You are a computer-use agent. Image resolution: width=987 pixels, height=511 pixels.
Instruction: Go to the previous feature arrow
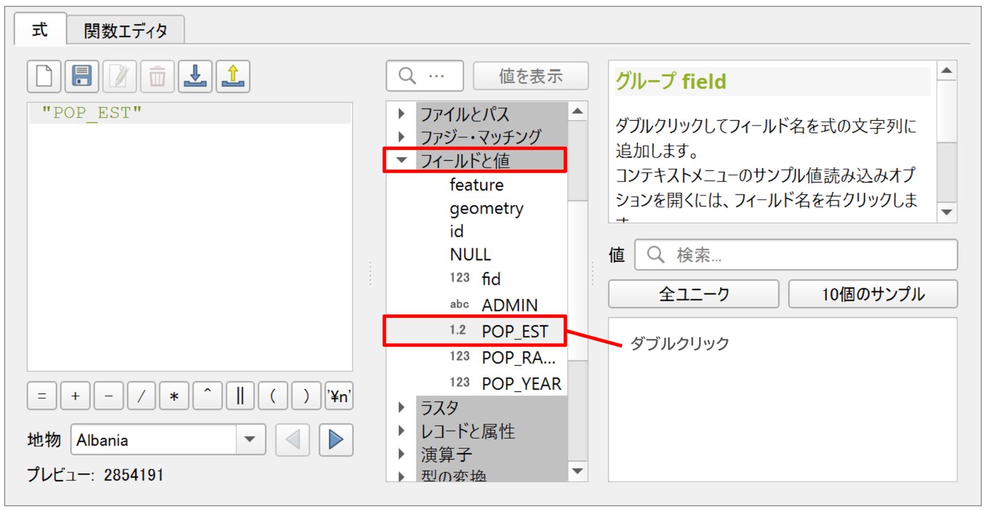292,439
